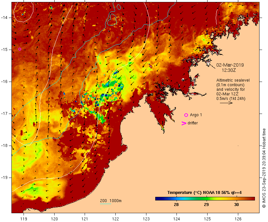Click the magenta Argo 1 legend circle

click(x=186, y=115)
